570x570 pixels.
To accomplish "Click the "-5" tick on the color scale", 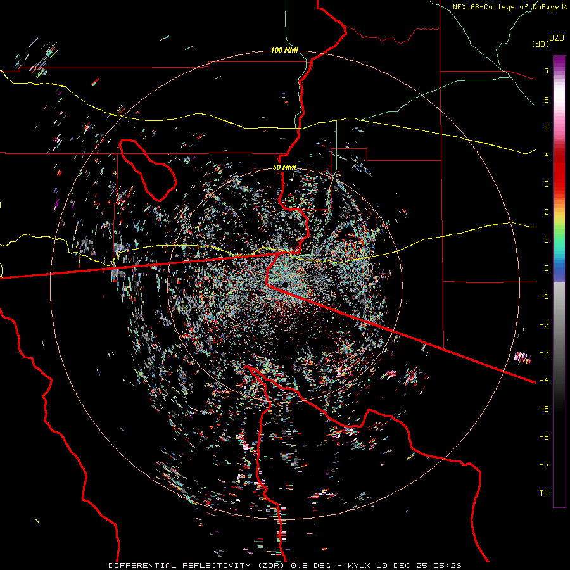I will pyautogui.click(x=544, y=409).
